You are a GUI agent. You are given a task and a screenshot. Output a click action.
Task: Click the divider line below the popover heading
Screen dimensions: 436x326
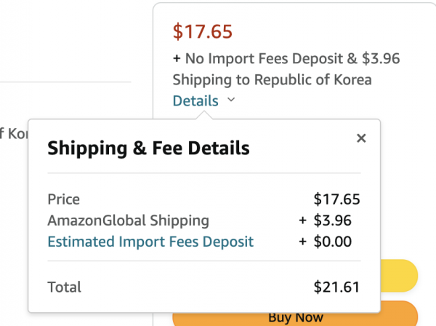[203, 173]
